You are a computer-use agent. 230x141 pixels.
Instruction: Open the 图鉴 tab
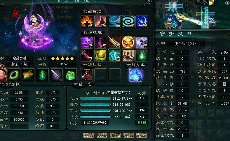[89, 135]
